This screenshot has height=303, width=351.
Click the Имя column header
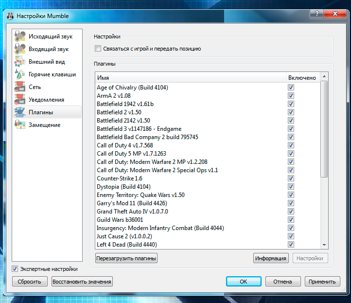pos(191,78)
